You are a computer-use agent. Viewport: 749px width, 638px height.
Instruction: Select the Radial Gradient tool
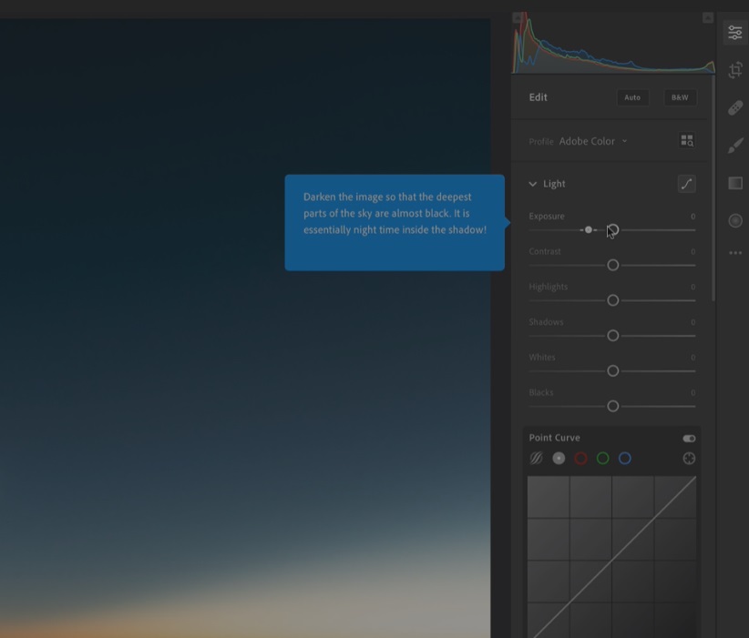tap(735, 220)
